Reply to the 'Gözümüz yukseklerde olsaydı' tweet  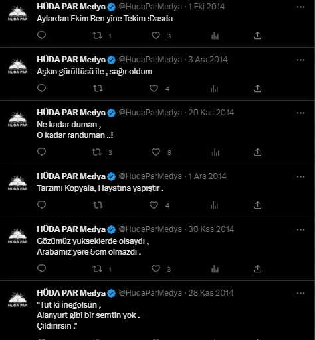point(41,268)
